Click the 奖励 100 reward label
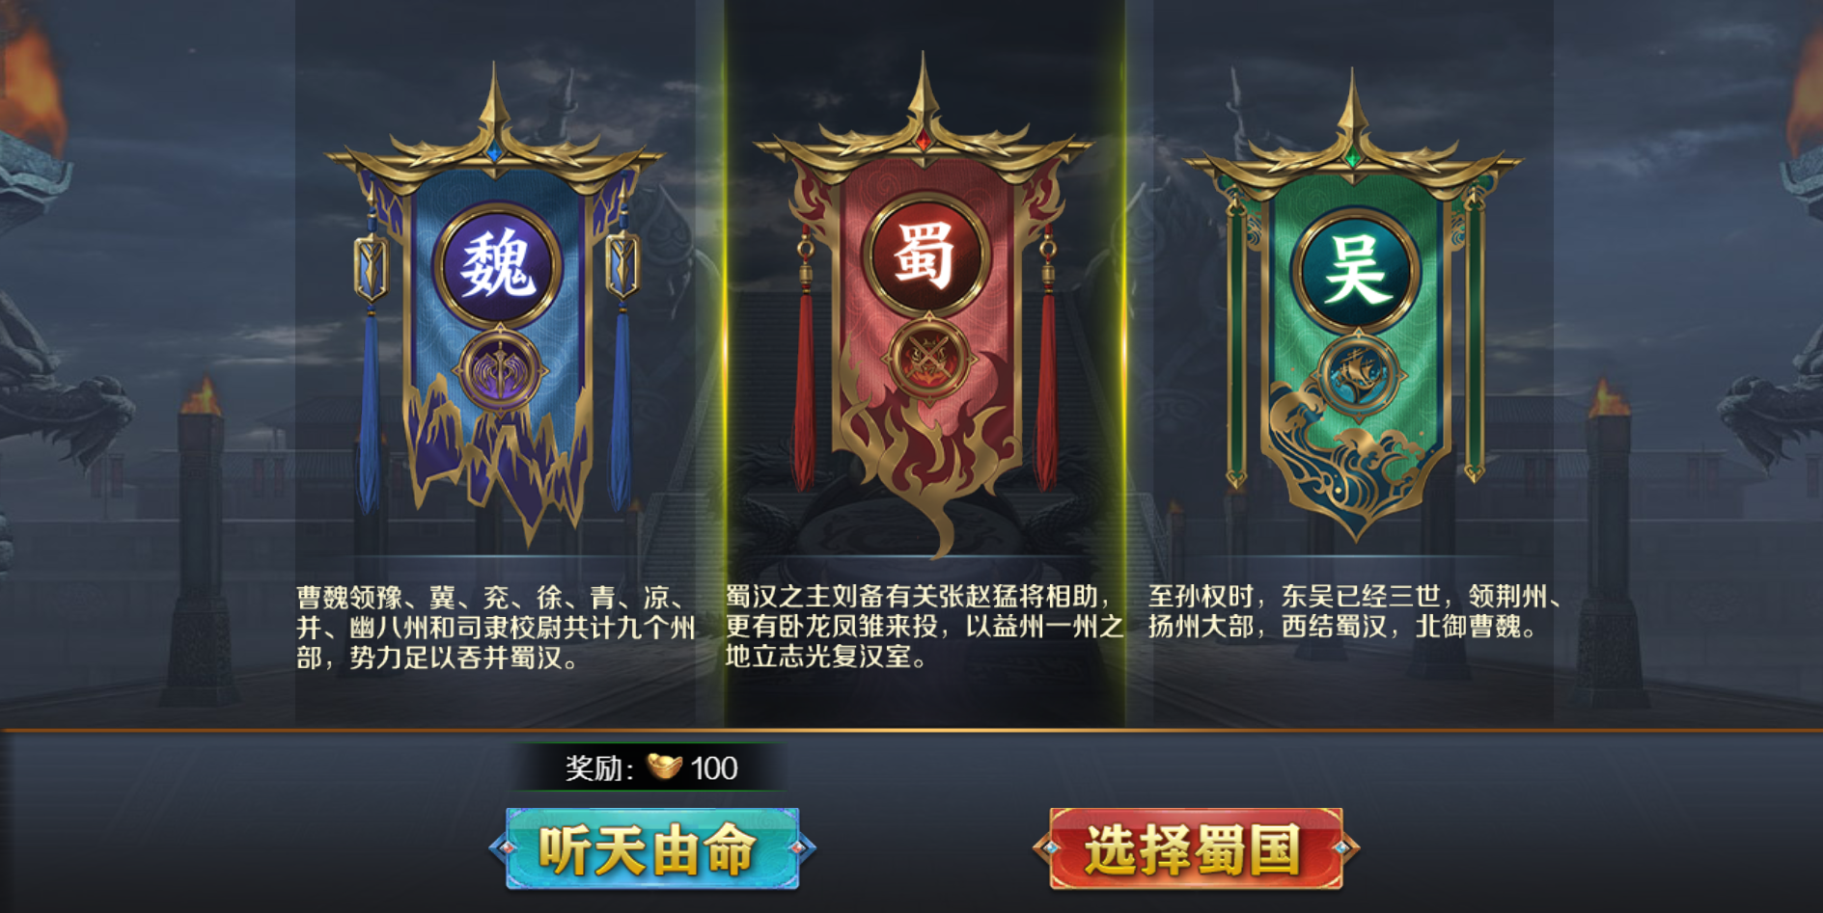The width and height of the screenshot is (1823, 913). (x=651, y=767)
